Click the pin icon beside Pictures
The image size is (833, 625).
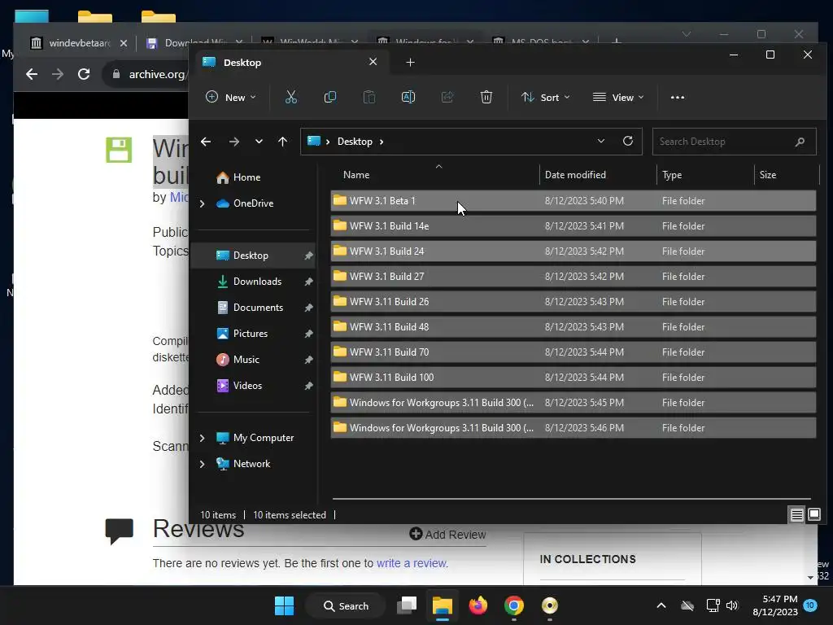(308, 334)
